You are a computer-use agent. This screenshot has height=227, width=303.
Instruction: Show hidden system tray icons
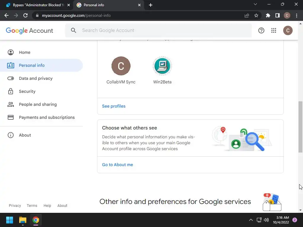[x=251, y=220]
